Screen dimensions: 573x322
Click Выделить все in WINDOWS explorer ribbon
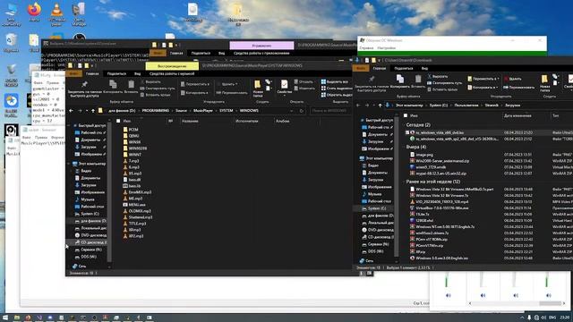(334, 81)
